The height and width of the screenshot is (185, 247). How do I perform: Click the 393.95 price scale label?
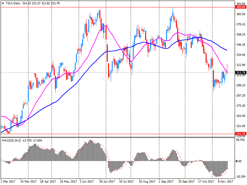pos(241,4)
